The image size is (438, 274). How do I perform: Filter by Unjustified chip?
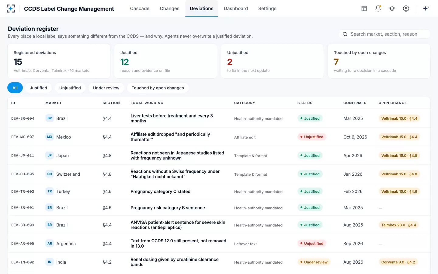pyautogui.click(x=70, y=88)
